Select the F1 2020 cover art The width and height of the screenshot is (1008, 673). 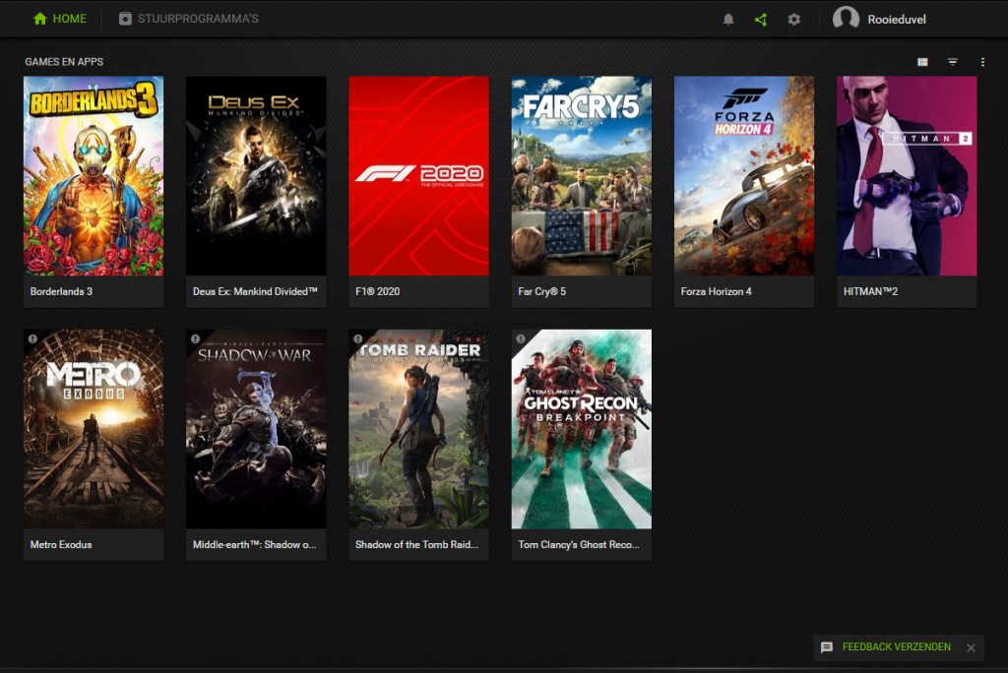coord(418,176)
